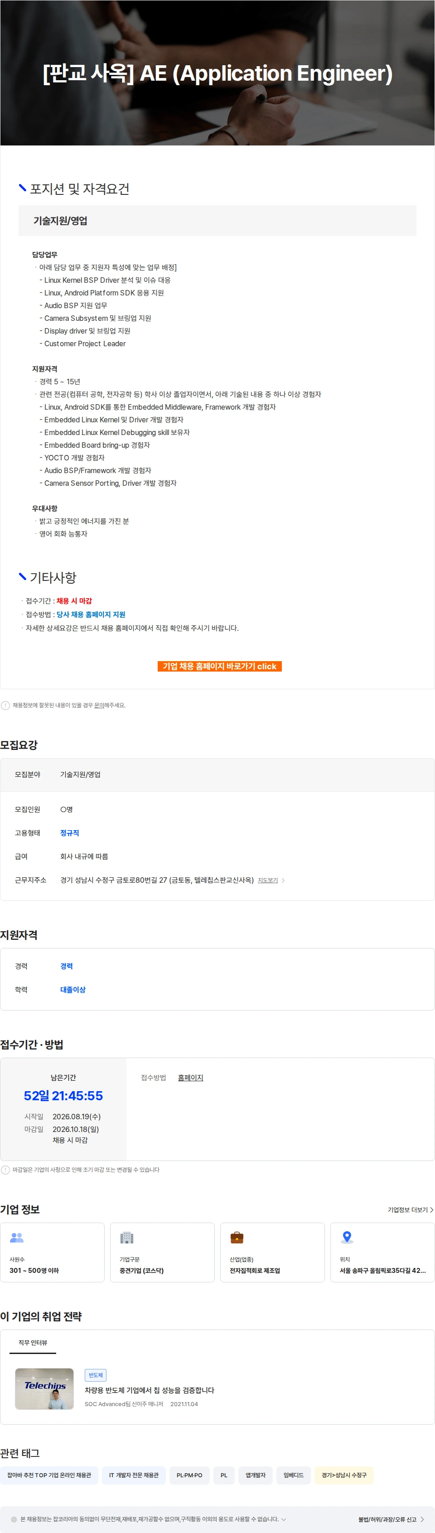435x1533 pixels.
Task: Click the blue 경력 value under 지원자격
Action: point(66,966)
